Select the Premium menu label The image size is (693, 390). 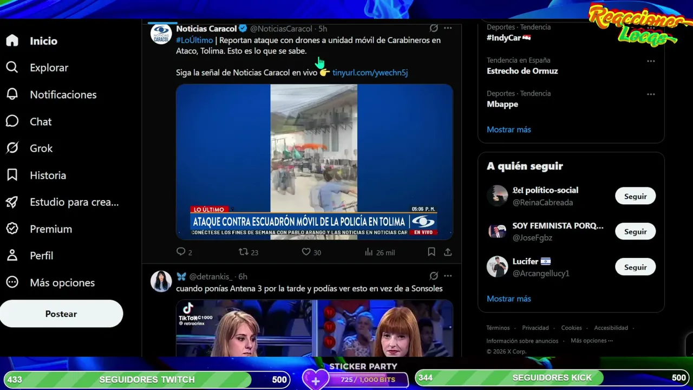tap(51, 229)
